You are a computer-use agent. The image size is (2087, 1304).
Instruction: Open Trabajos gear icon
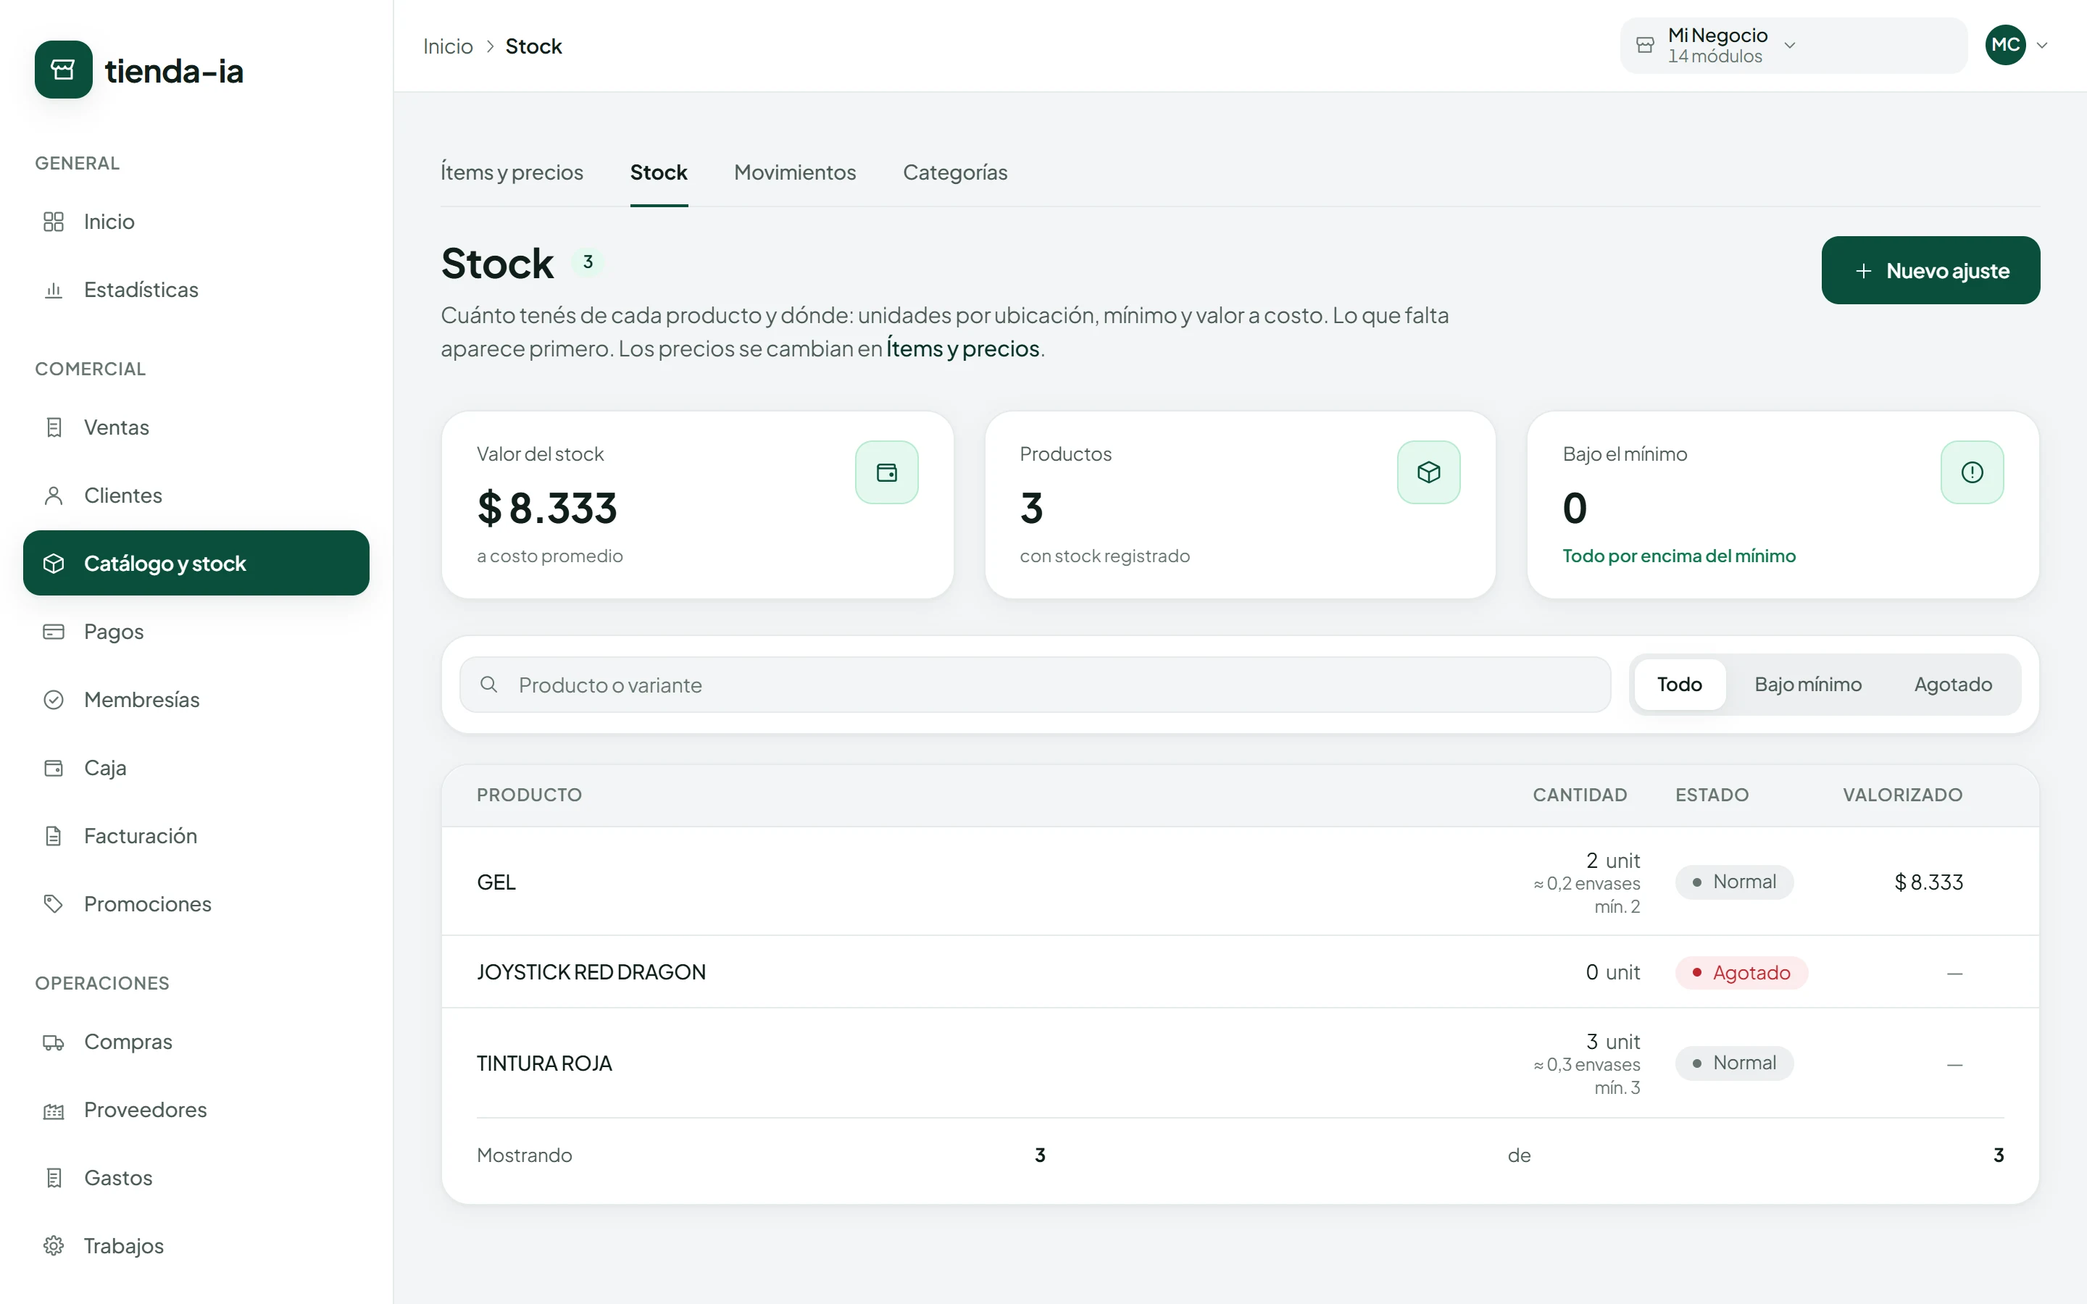click(x=54, y=1246)
